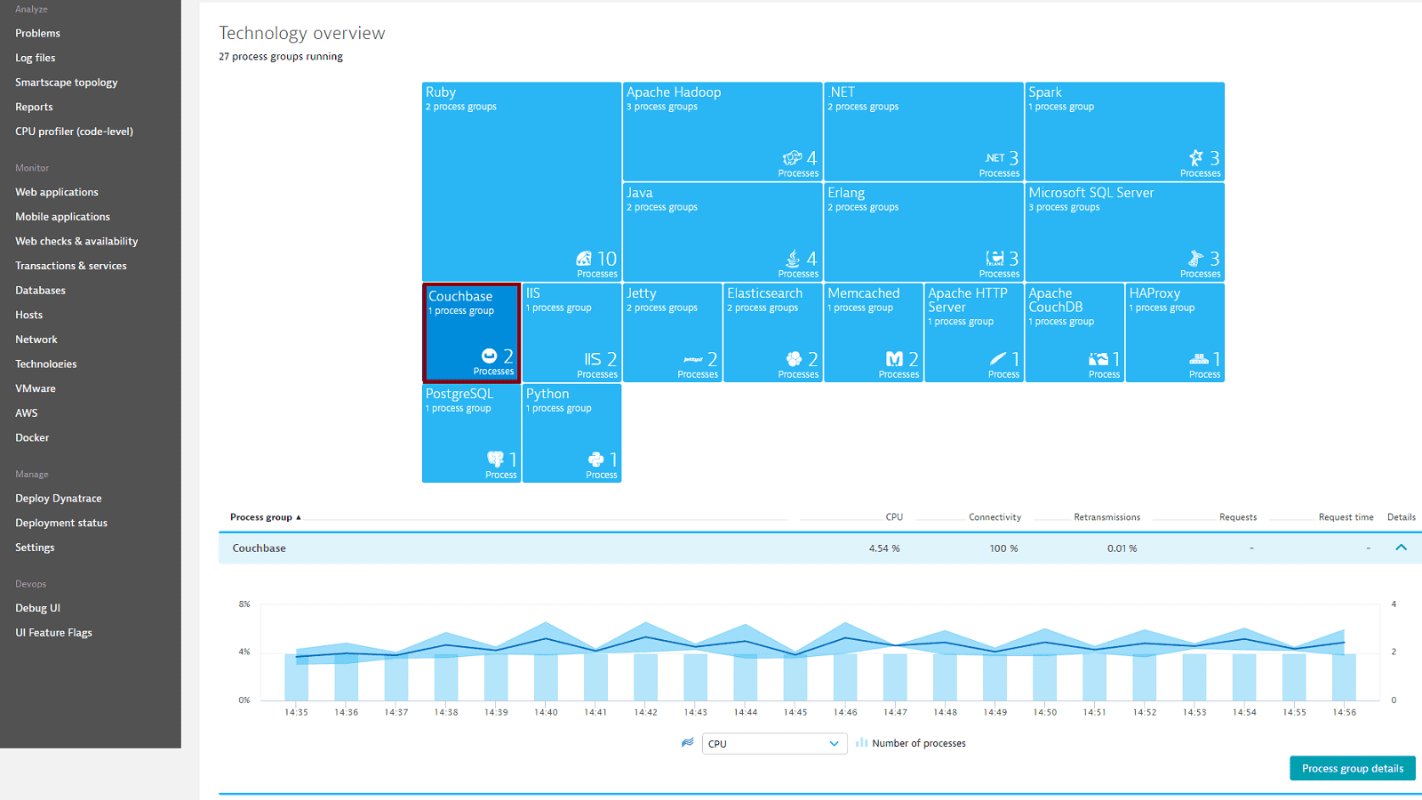Click the Spark star icon
Image resolution: width=1422 pixels, height=800 pixels.
(x=1196, y=158)
